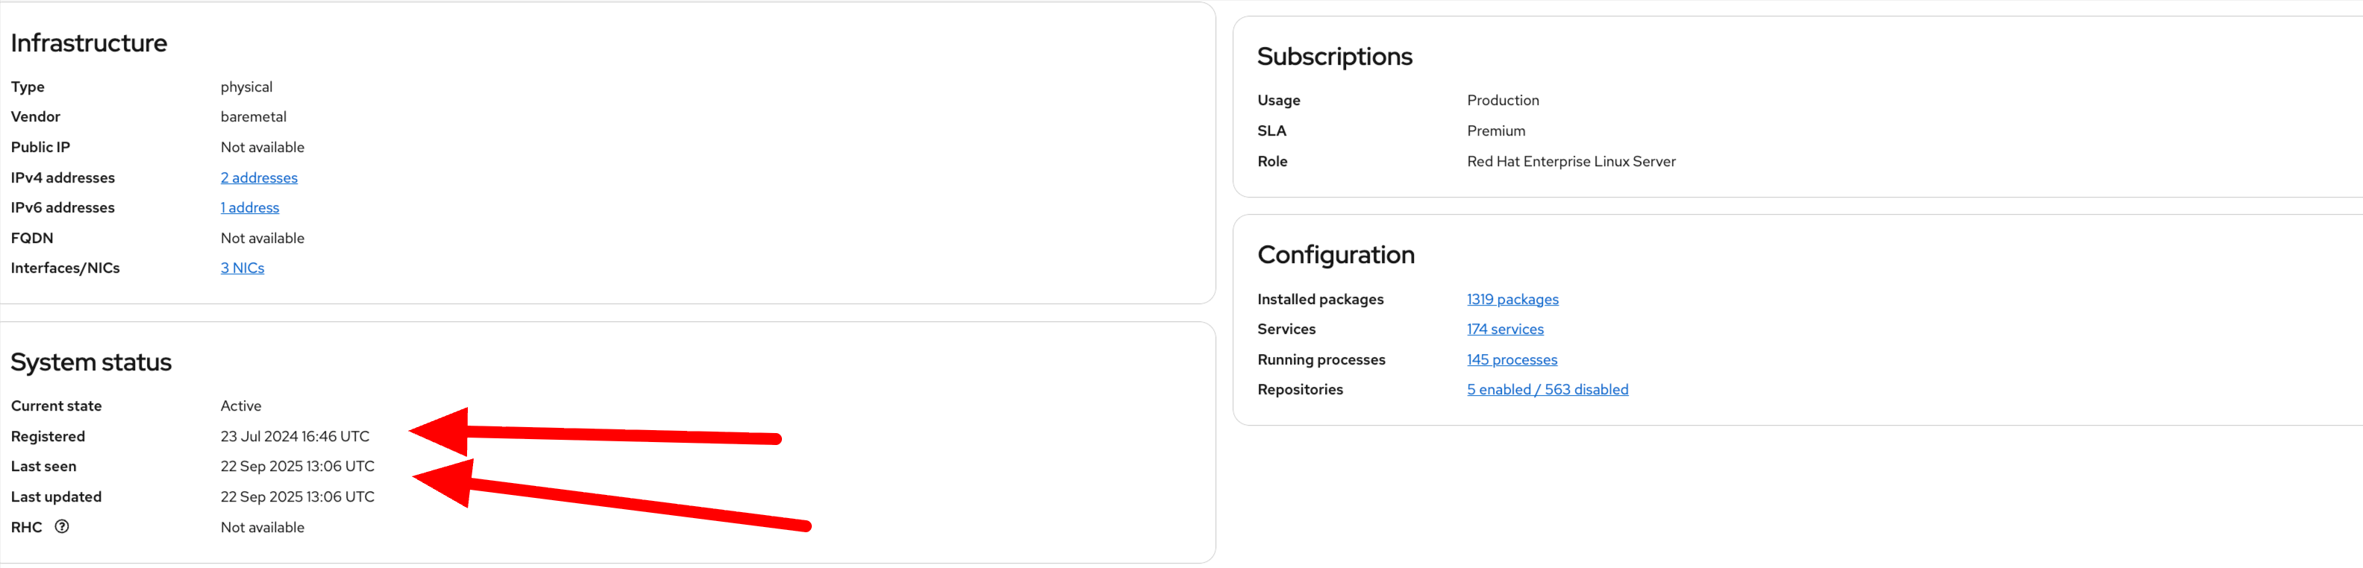Click the Last updated timestamp
The width and height of the screenshot is (2363, 568).
coord(297,496)
